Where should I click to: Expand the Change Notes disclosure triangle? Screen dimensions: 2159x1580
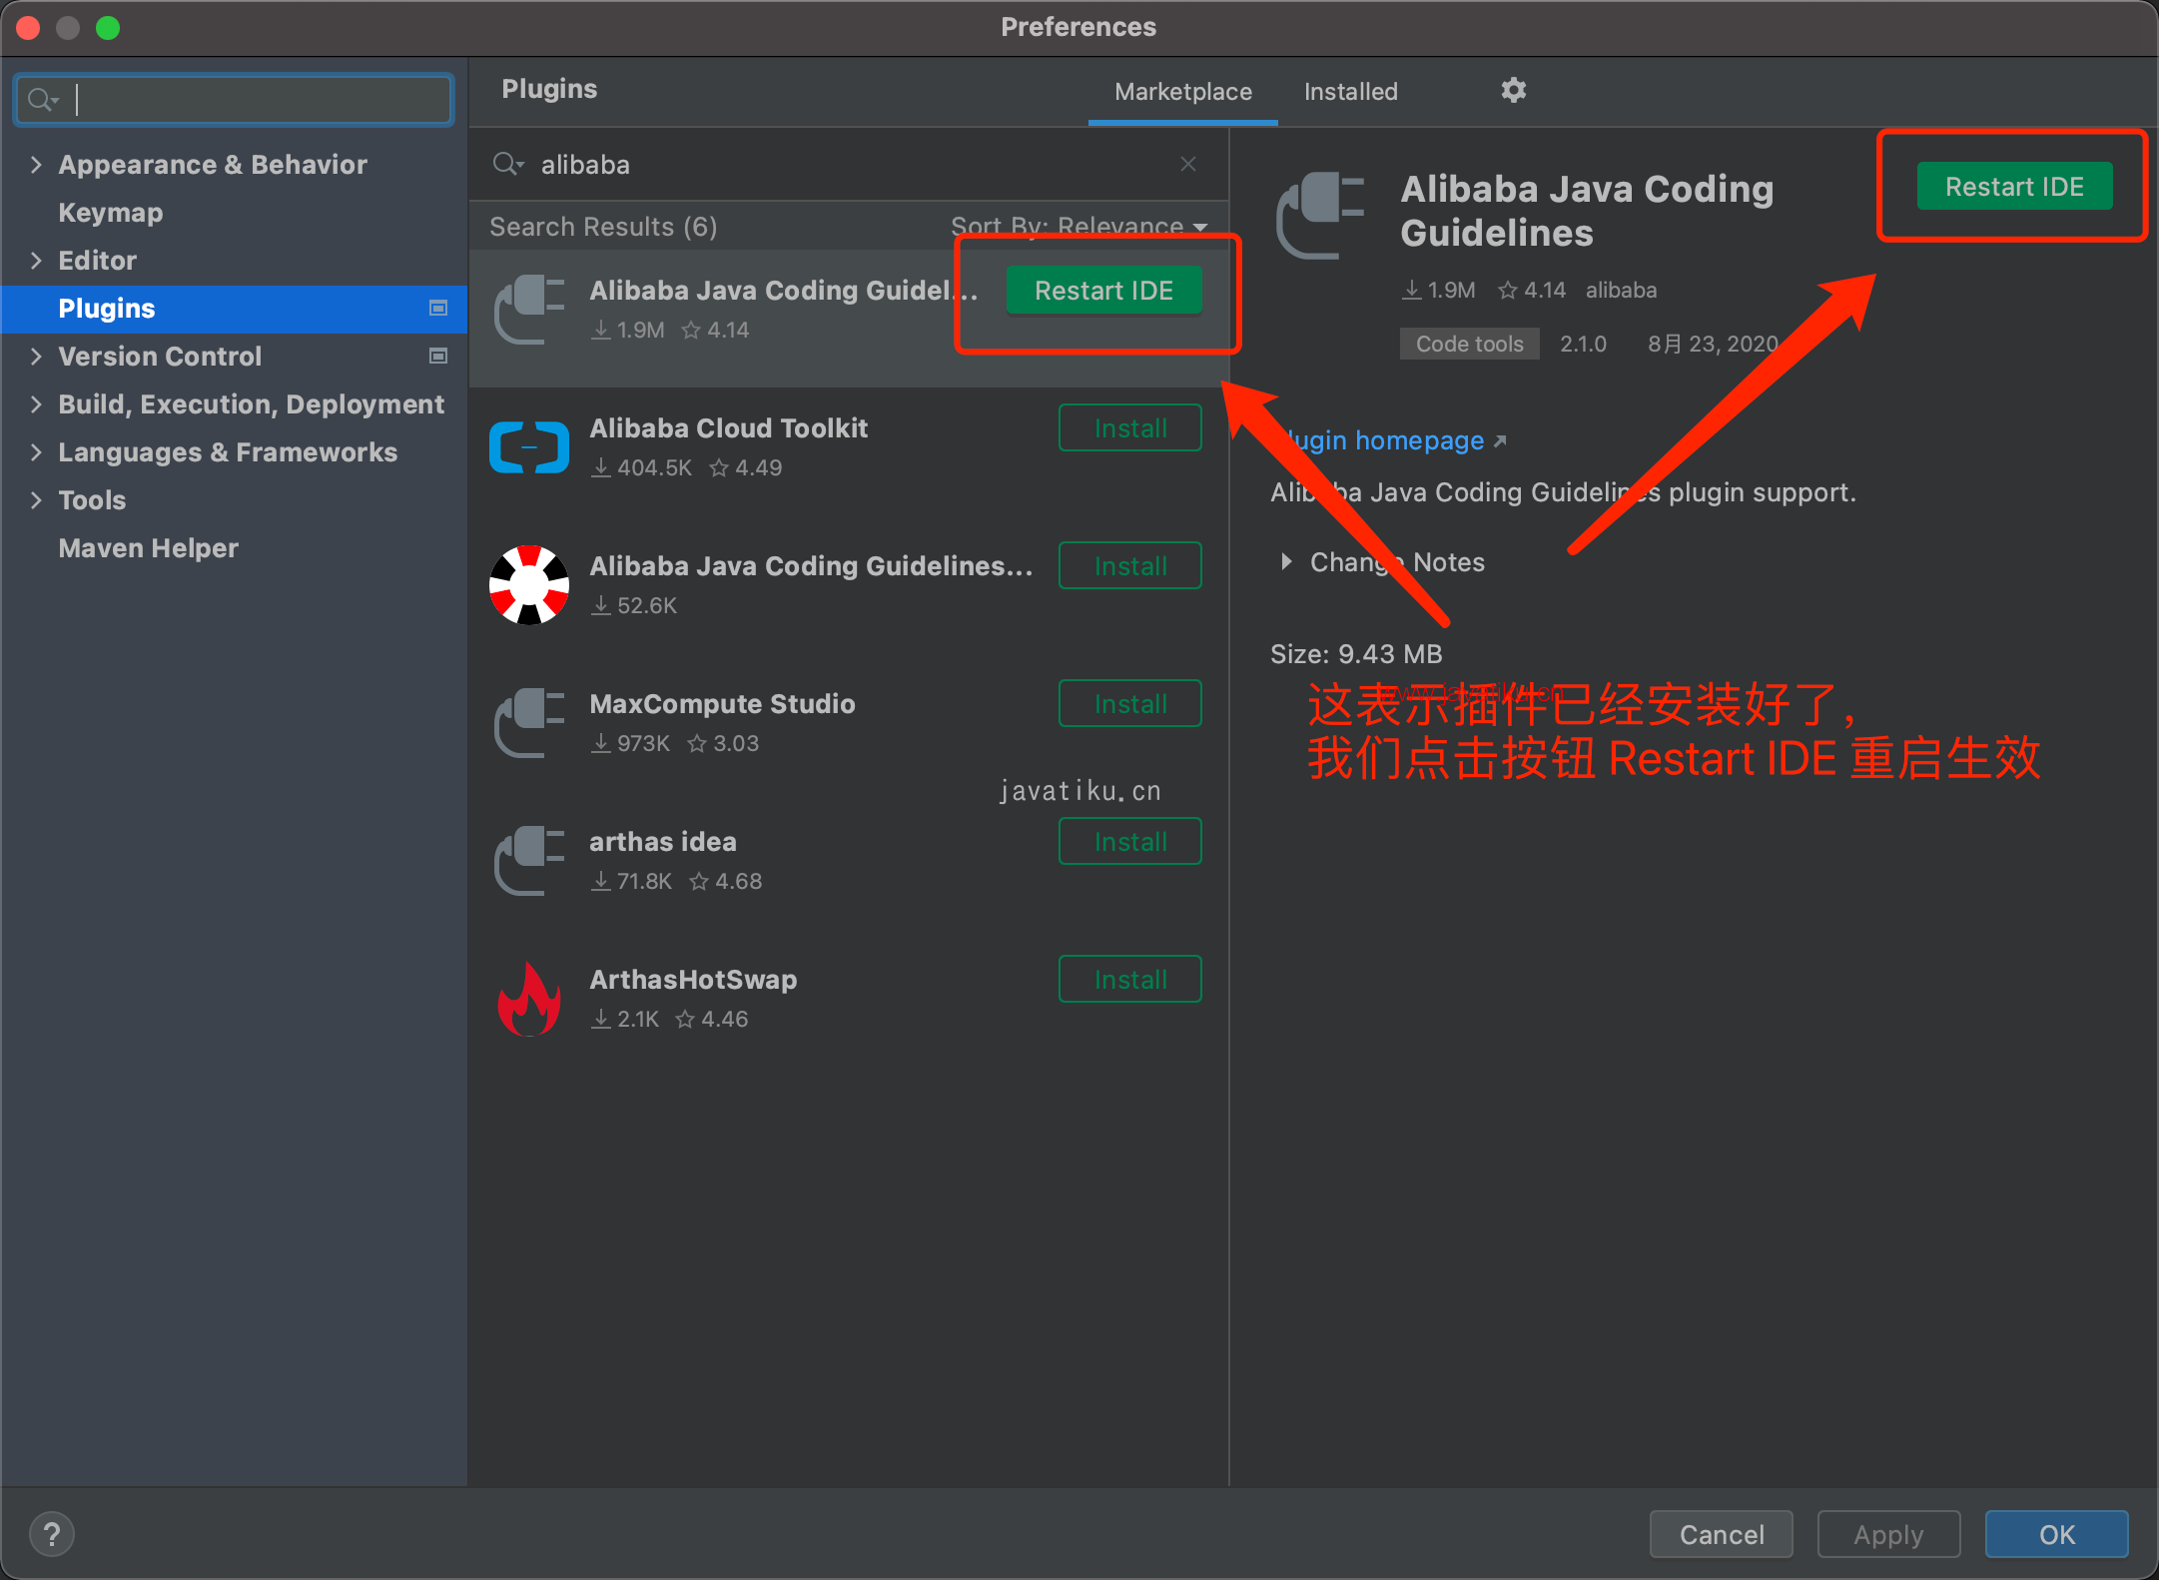point(1286,562)
